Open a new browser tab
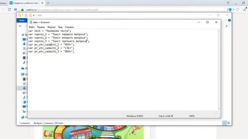The height and width of the screenshot is (139, 248). [x=48, y=3]
